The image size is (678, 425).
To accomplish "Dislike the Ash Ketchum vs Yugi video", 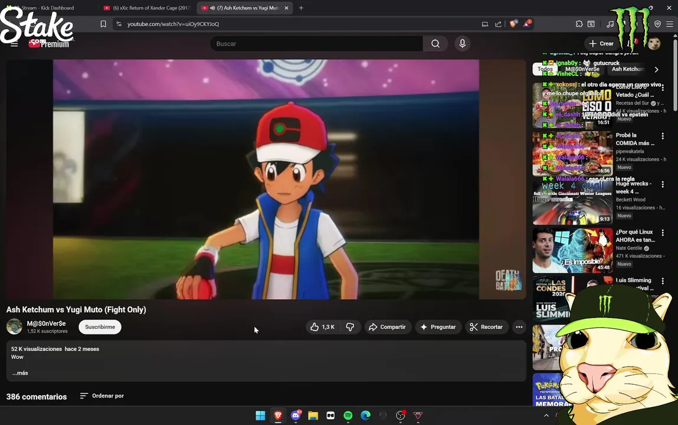I will (x=351, y=327).
